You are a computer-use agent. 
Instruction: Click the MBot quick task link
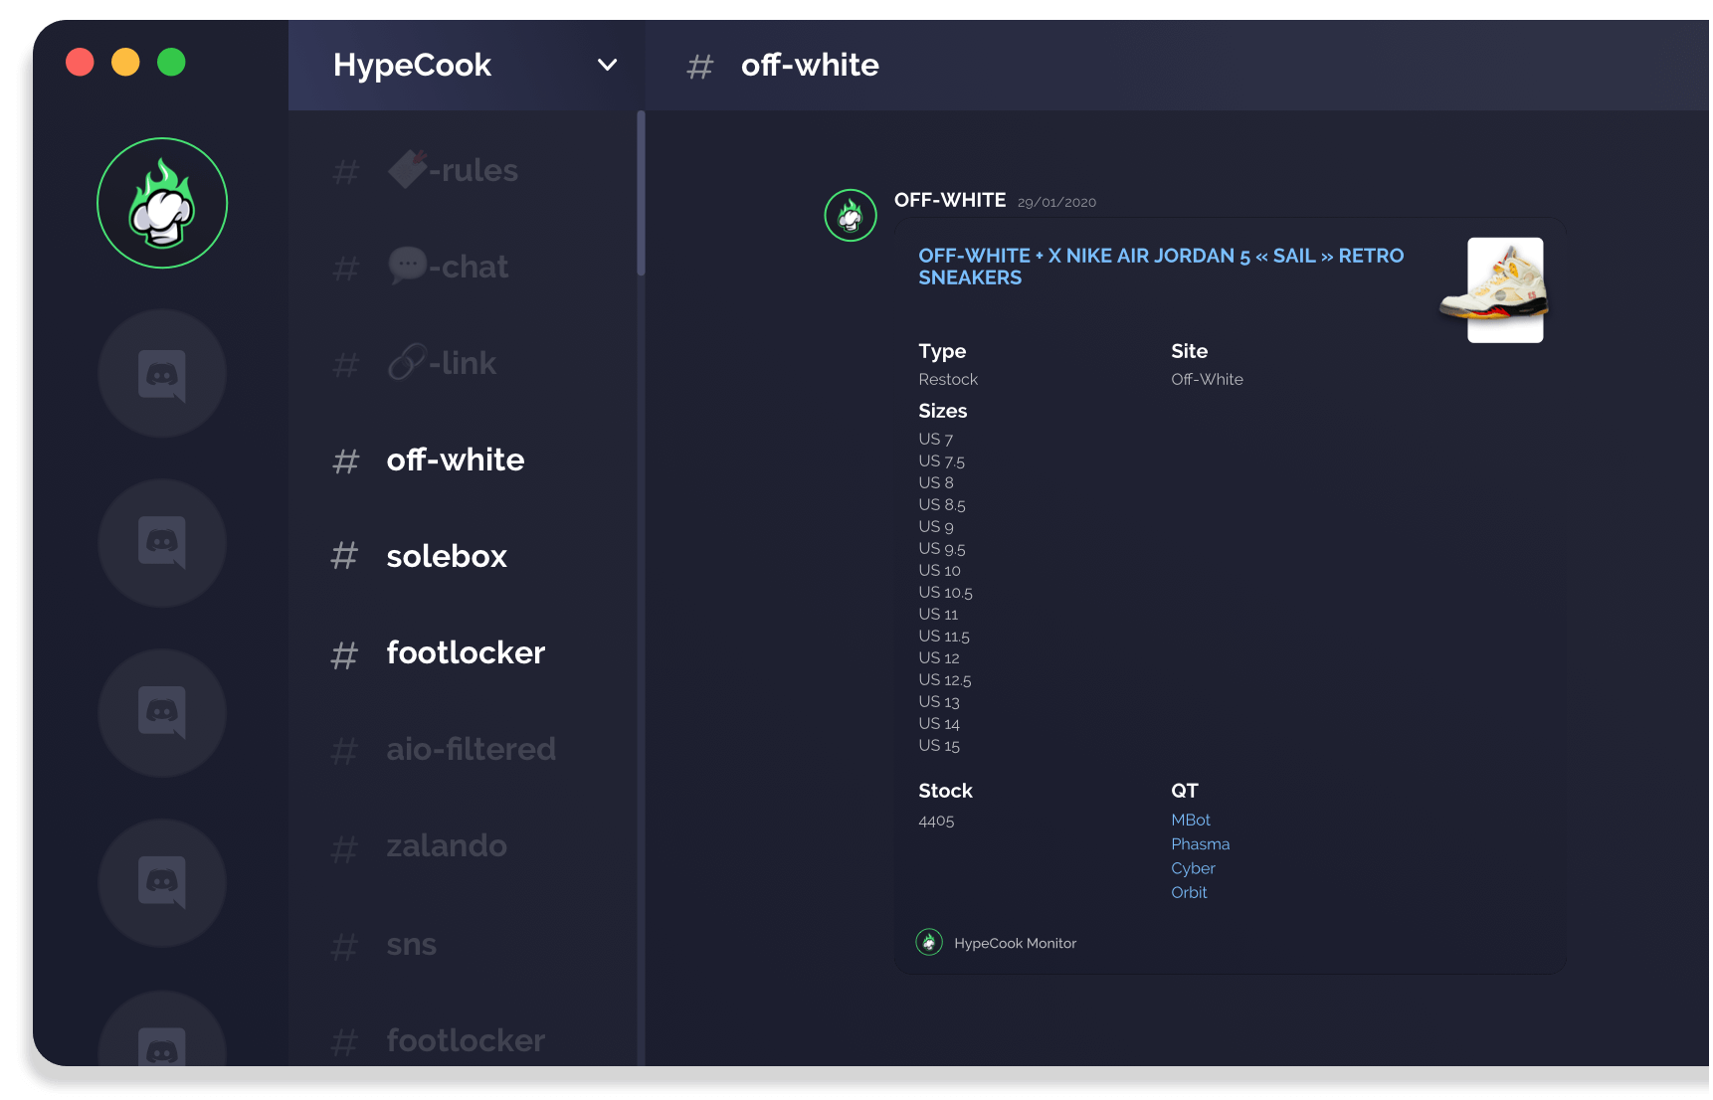(1191, 820)
